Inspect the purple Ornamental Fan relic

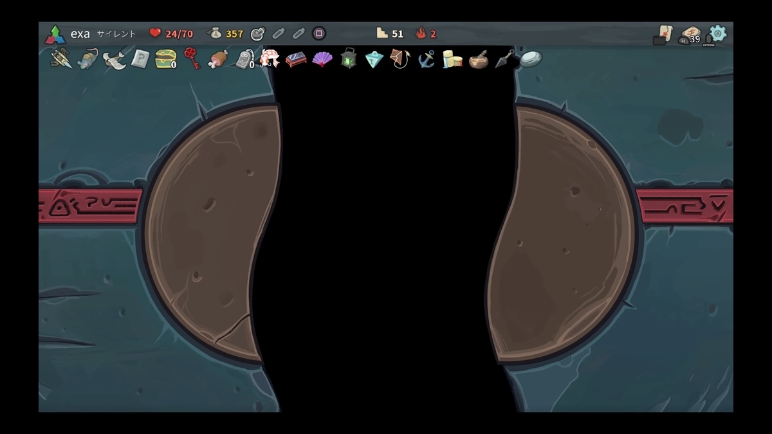[322, 60]
